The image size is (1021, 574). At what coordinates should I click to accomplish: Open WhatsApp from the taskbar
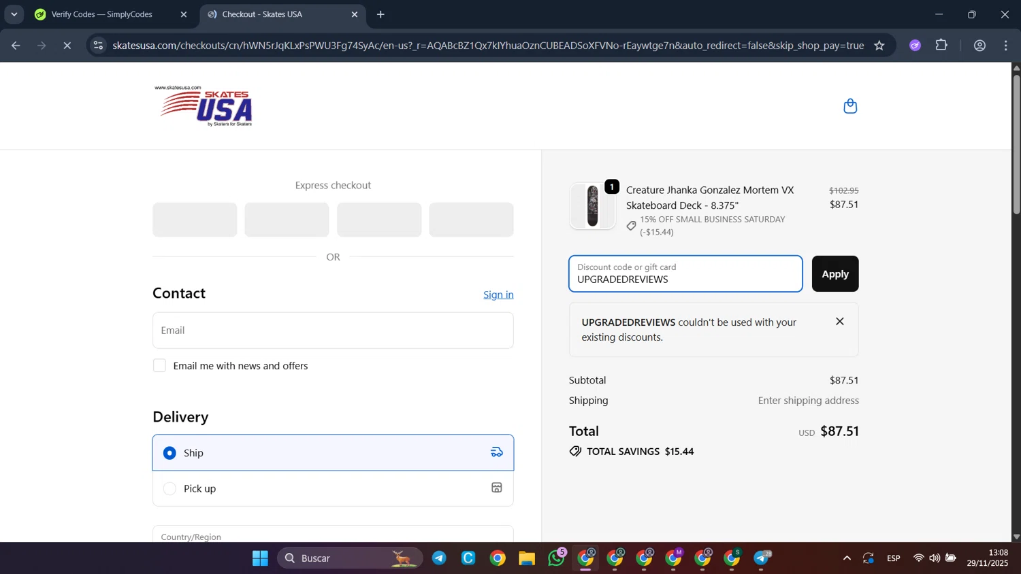coord(557,558)
